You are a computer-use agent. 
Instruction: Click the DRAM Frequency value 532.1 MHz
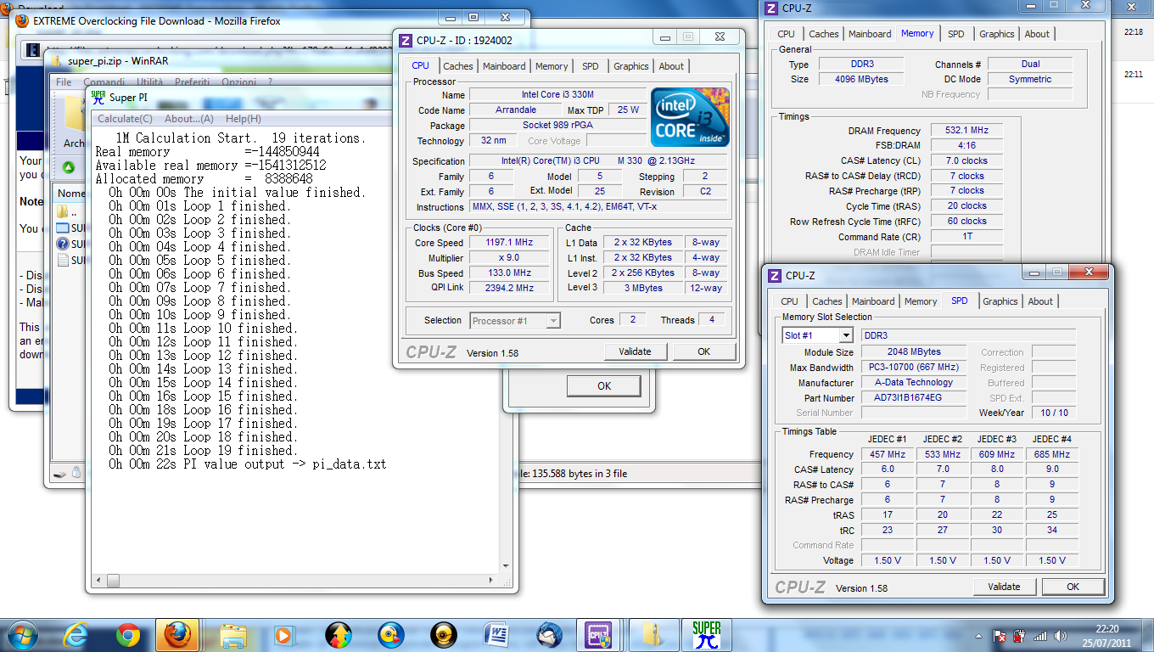(966, 131)
